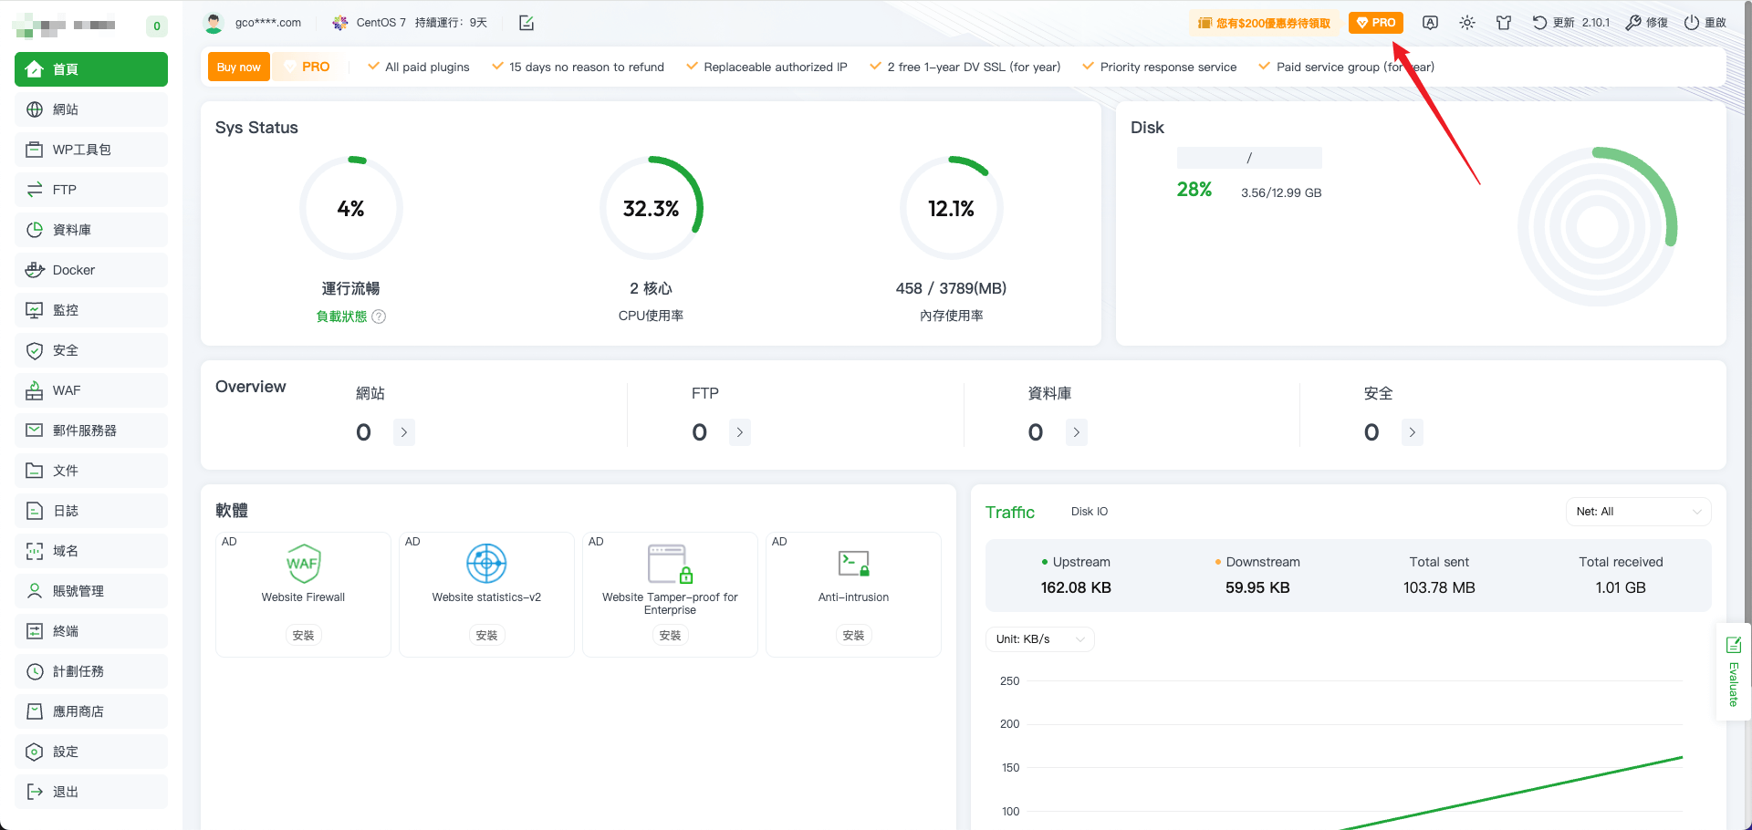Image resolution: width=1752 pixels, height=830 pixels.
Task: Open the Unit: KB/s dropdown
Action: tap(1039, 639)
